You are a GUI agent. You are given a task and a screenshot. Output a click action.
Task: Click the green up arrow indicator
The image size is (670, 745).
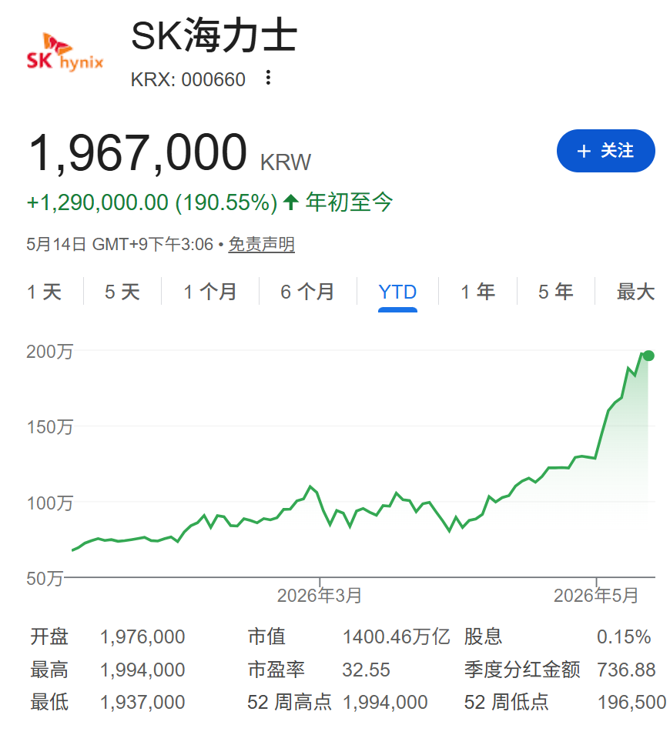click(x=290, y=202)
